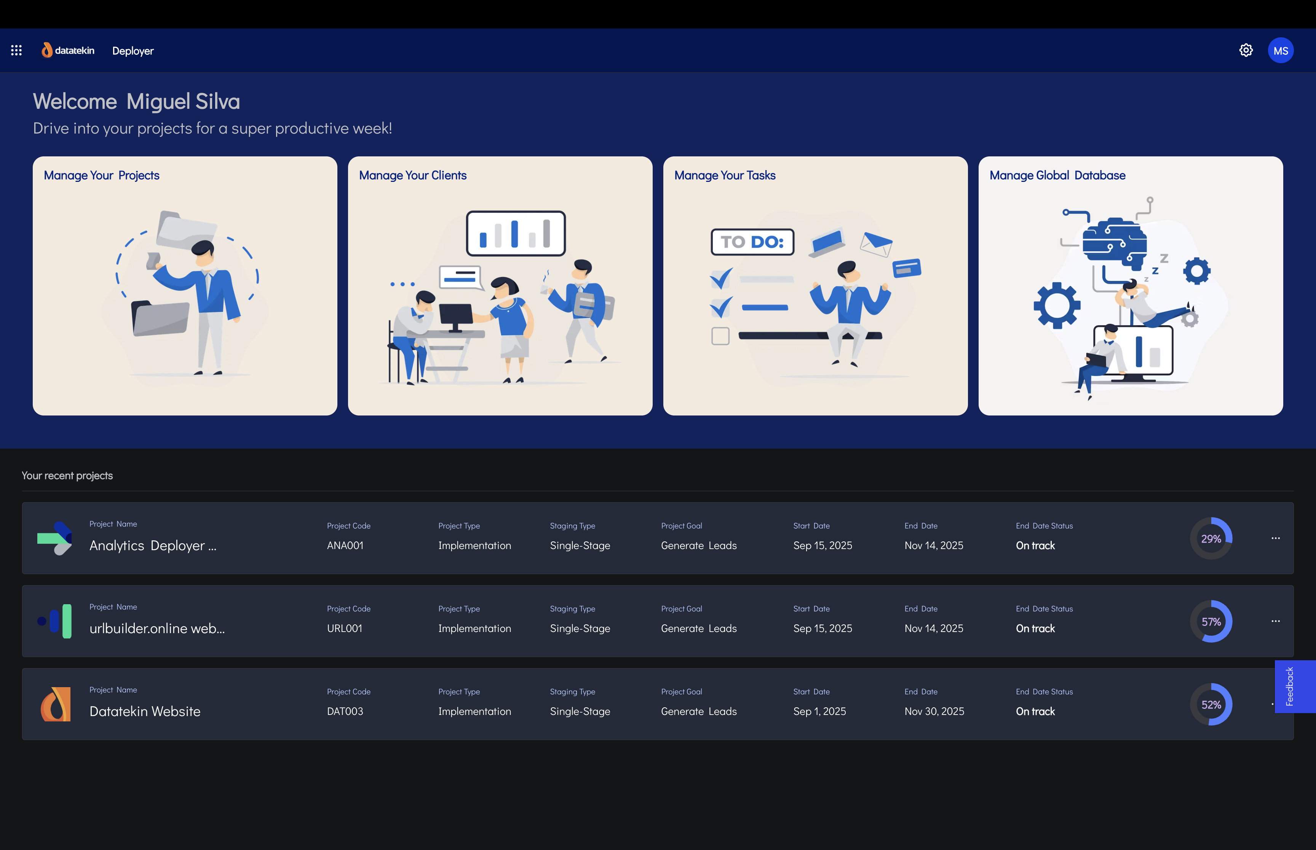This screenshot has width=1316, height=850.
Task: Open the three-dot menu for the ANA001 project
Action: click(1275, 538)
